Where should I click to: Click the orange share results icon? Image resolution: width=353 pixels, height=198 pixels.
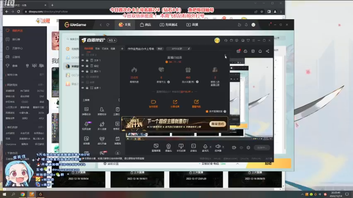click(175, 102)
